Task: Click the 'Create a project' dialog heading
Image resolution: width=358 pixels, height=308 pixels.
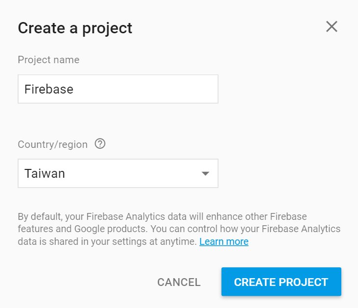Action: pos(75,28)
